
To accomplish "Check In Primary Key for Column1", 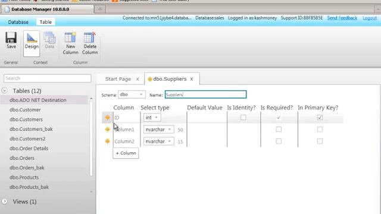I will point(320,130).
